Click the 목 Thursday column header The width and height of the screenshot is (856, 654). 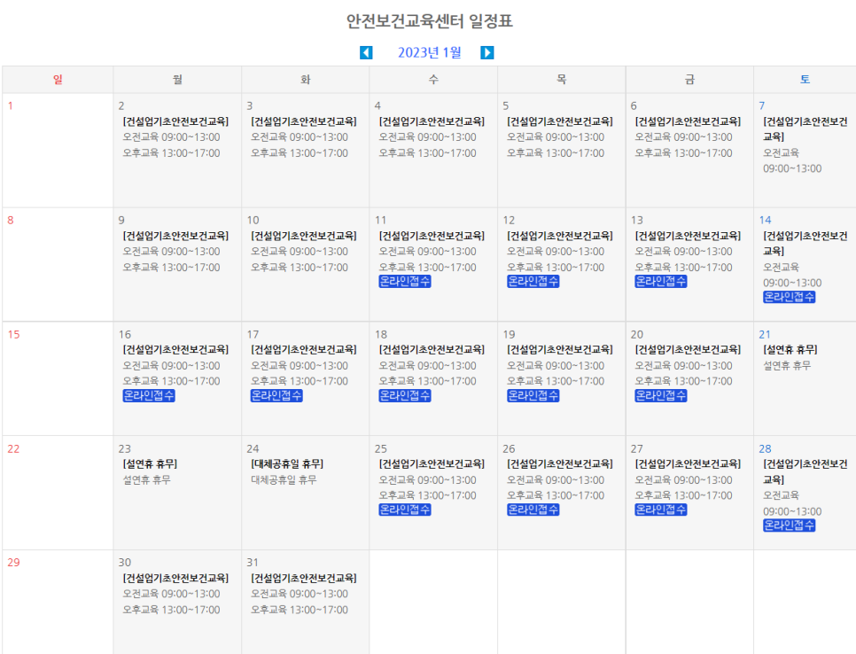(x=561, y=80)
